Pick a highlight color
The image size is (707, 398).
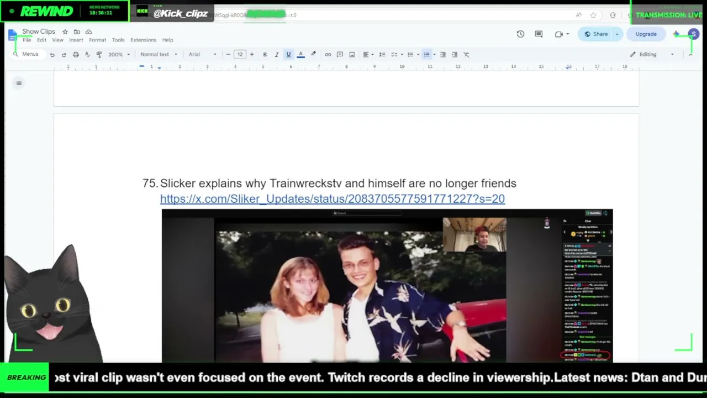(313, 55)
